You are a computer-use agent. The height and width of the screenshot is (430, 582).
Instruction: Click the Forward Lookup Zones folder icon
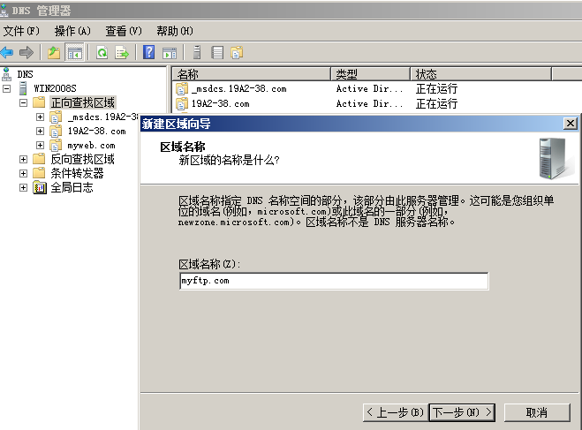[x=39, y=102]
